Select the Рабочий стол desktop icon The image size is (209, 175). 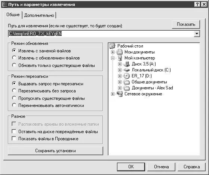click(x=113, y=46)
